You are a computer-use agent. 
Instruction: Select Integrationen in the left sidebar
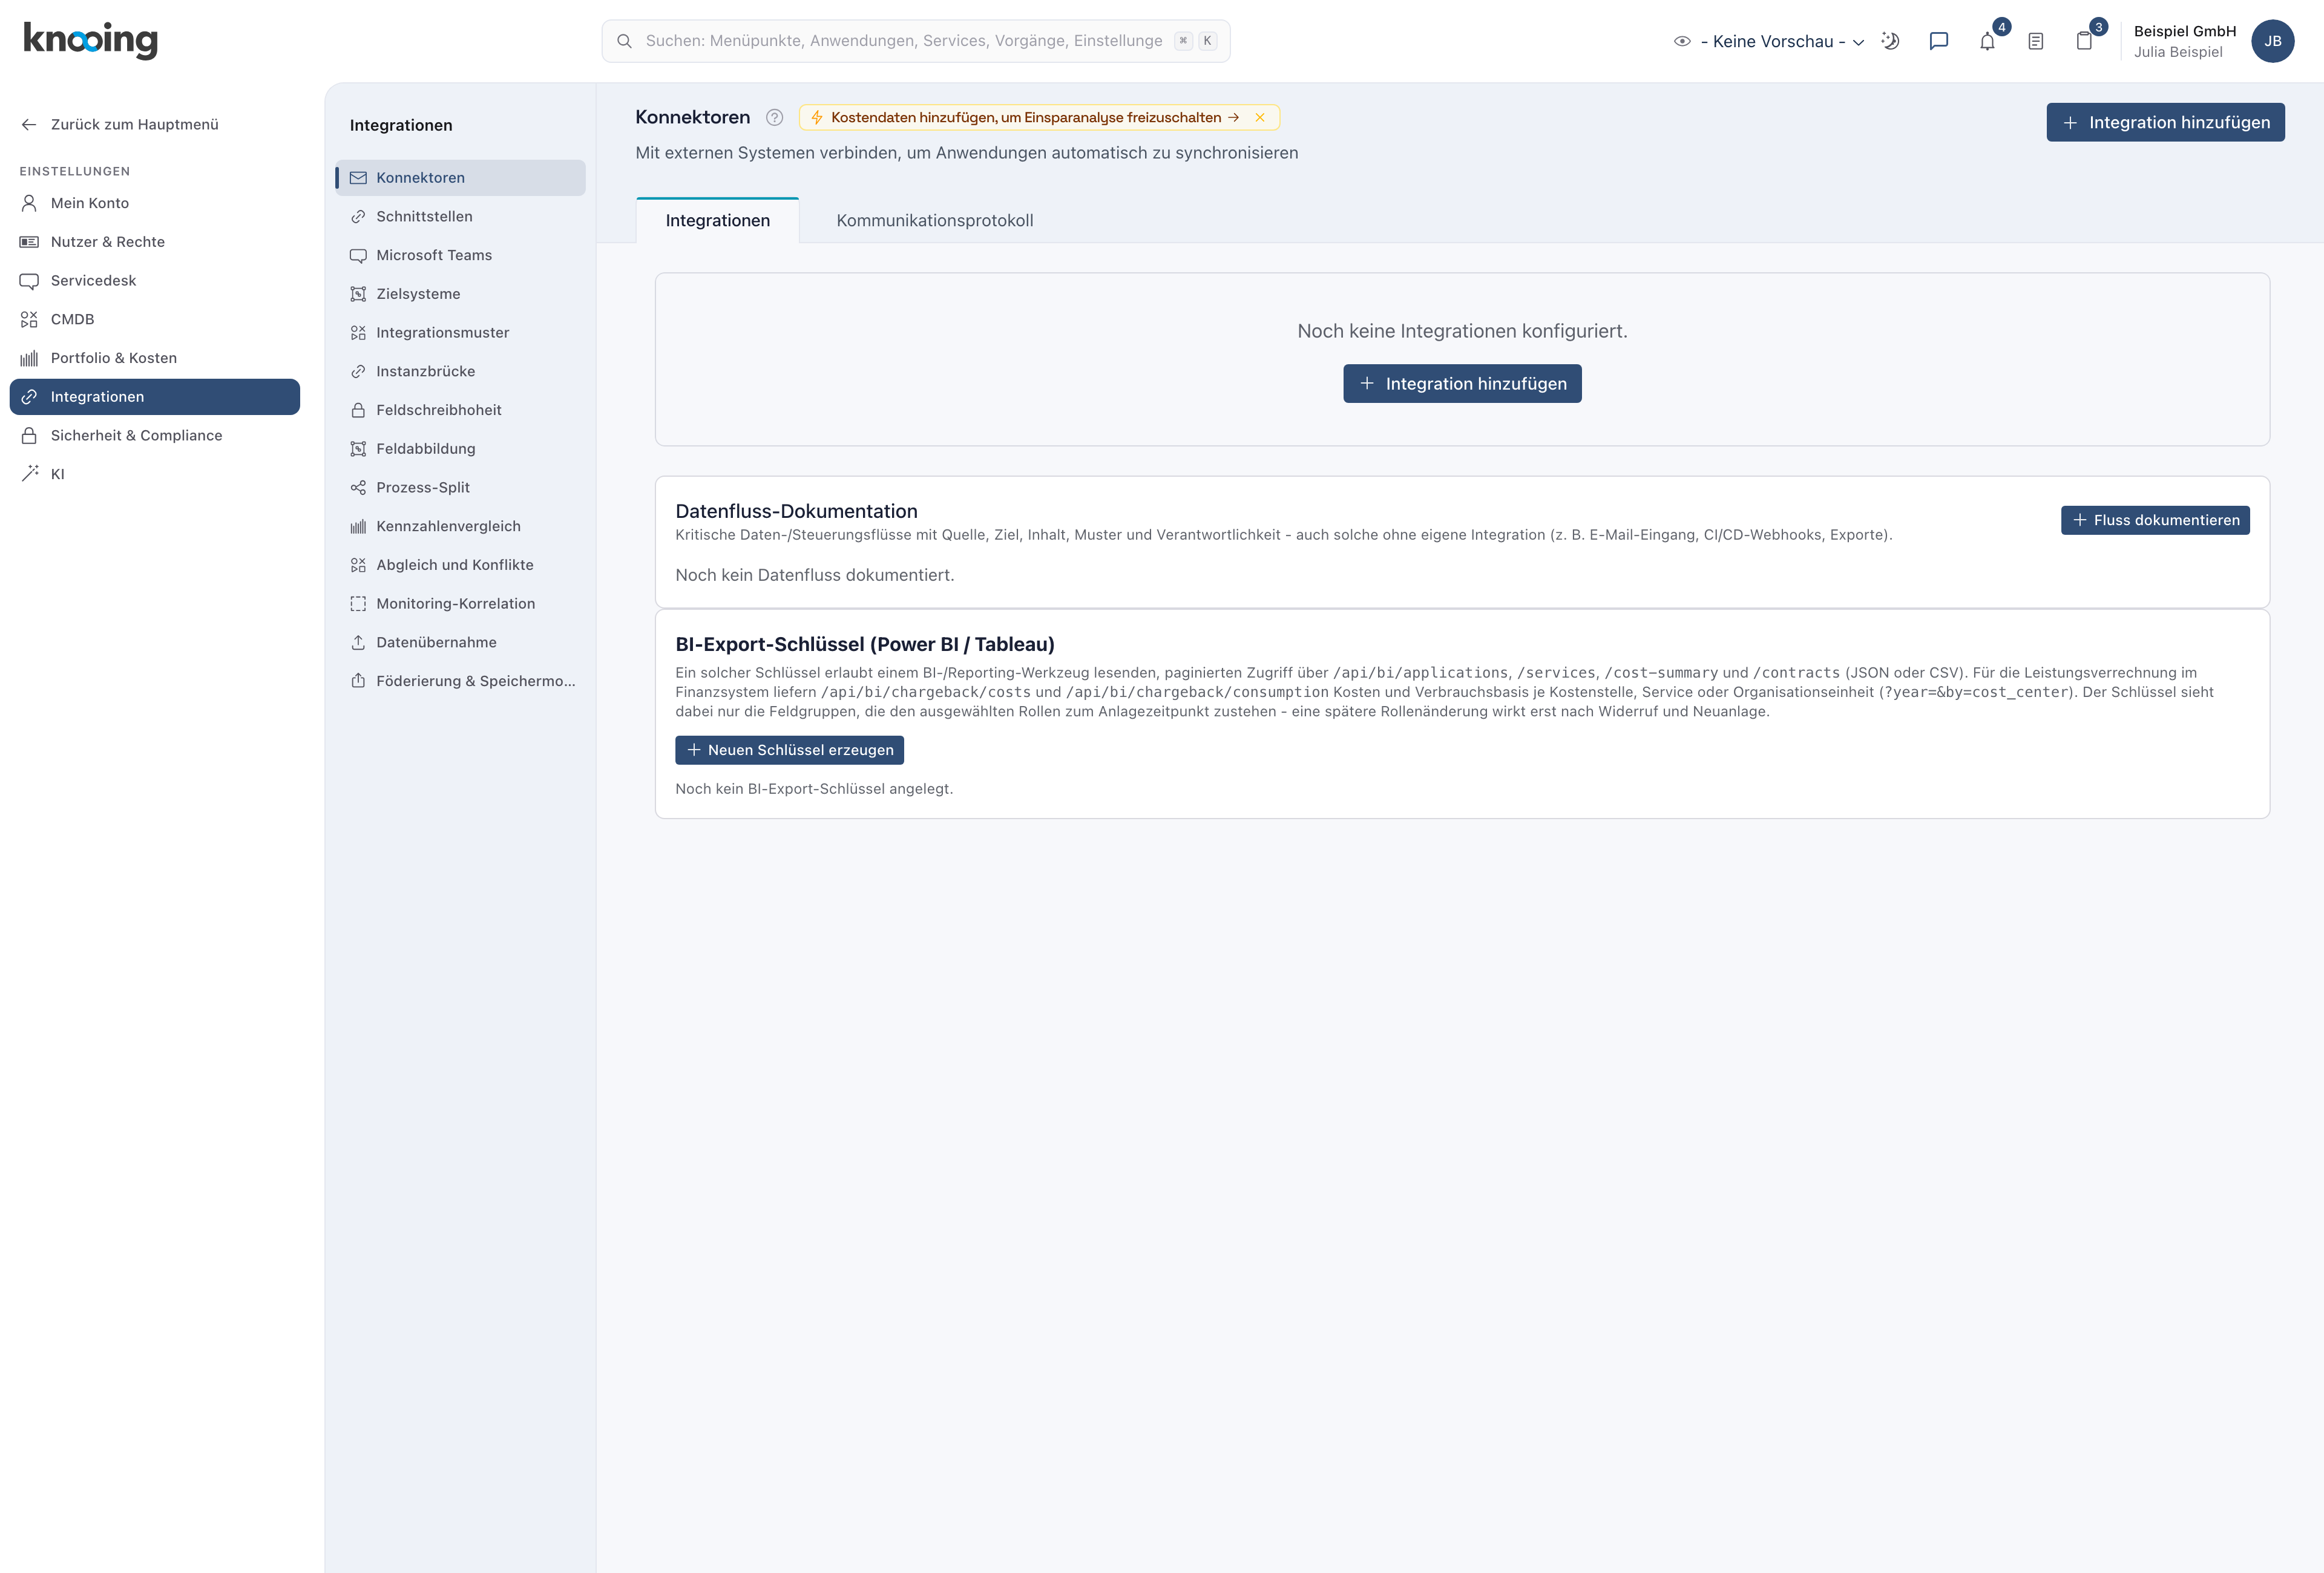tap(155, 397)
